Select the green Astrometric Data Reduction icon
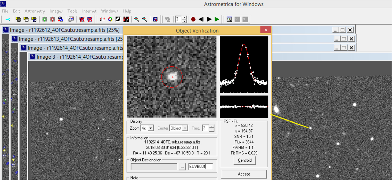Screen dimensions: 392x180 (x=44, y=19)
